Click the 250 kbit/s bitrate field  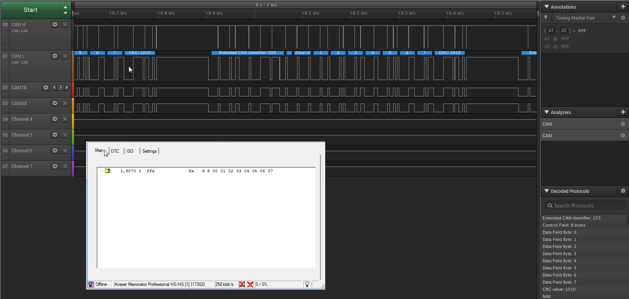point(226,284)
